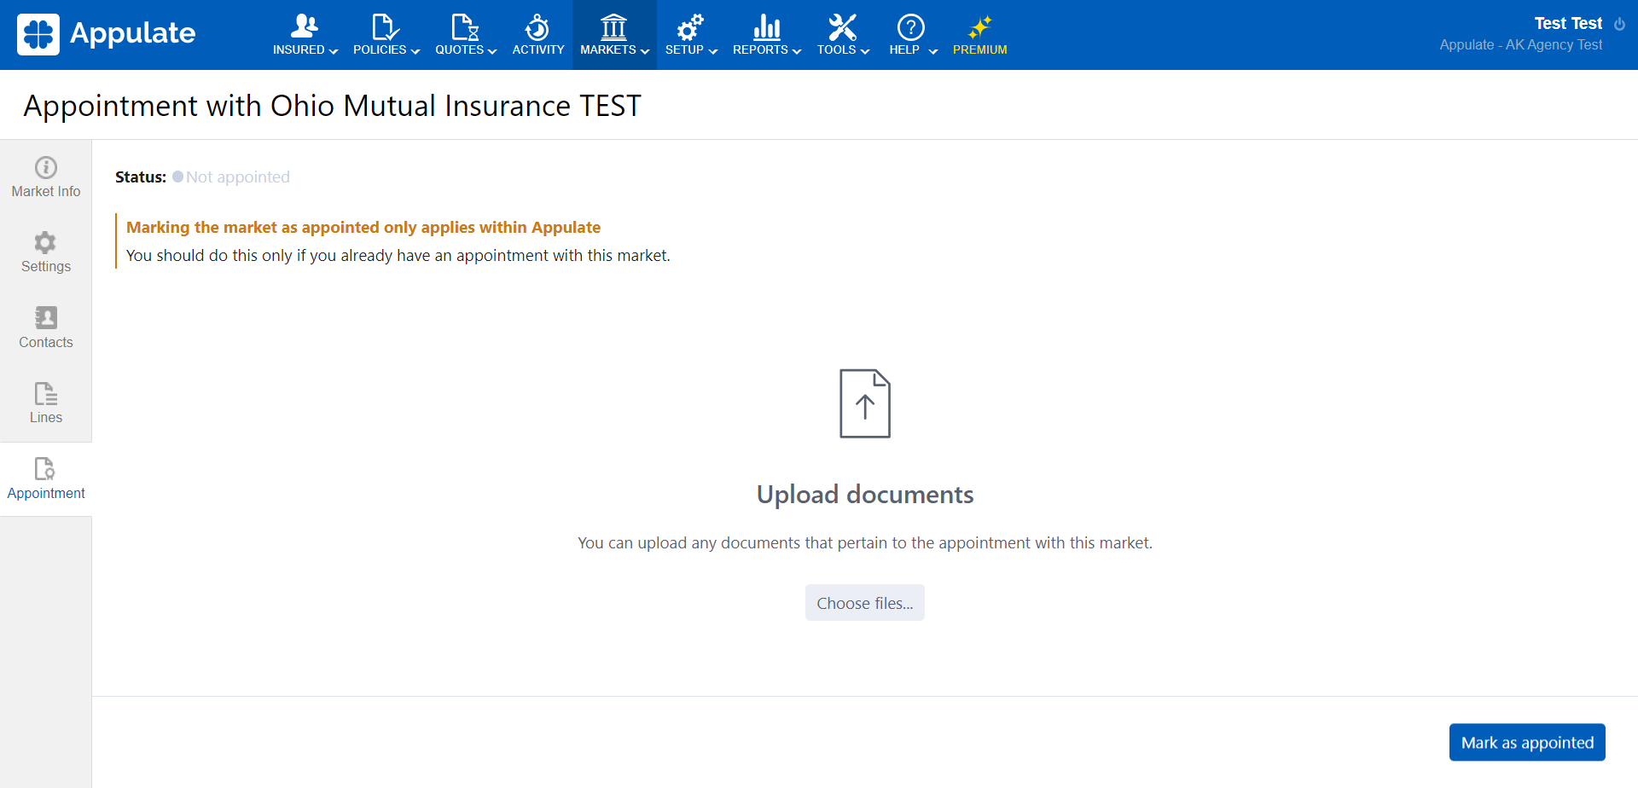Expand the Tools dropdown menu
Viewport: 1638px width, 788px height.
point(843,49)
